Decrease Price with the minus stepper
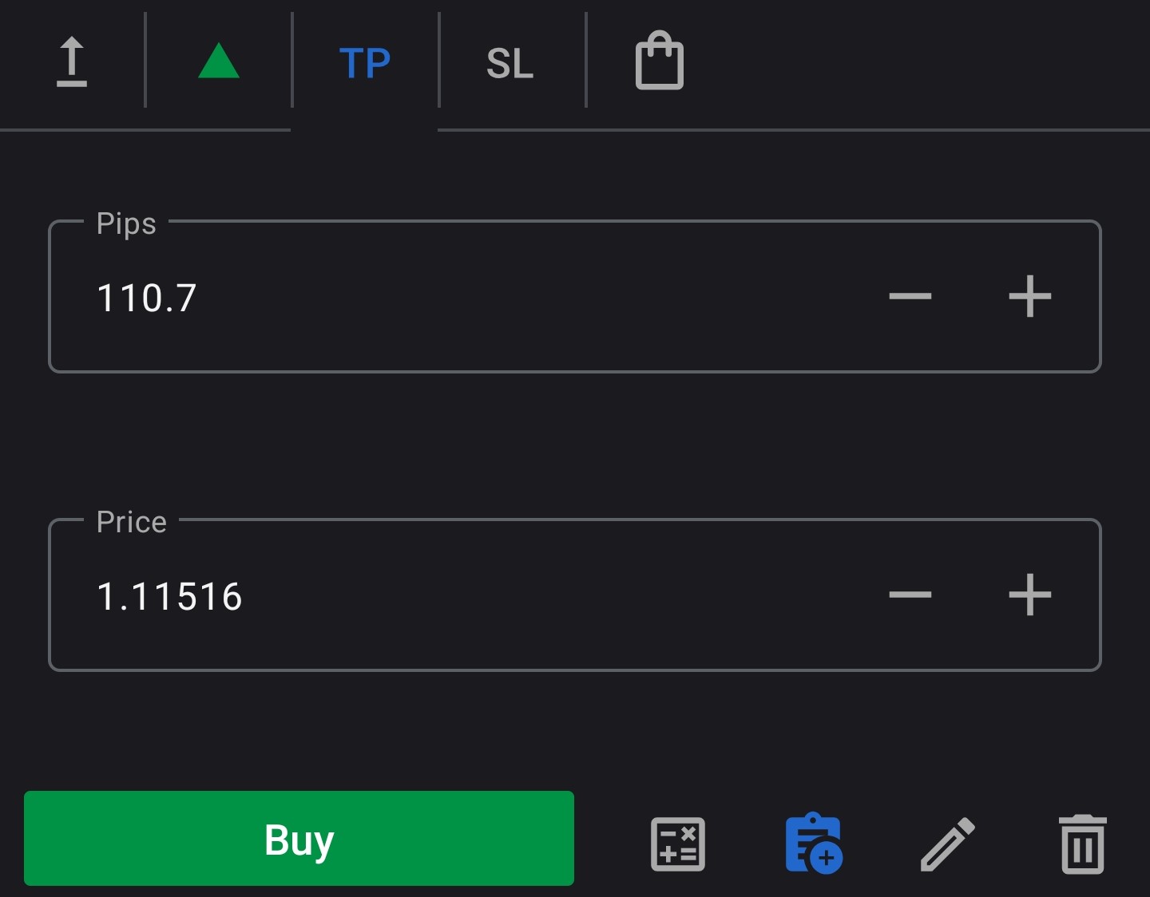 (910, 594)
